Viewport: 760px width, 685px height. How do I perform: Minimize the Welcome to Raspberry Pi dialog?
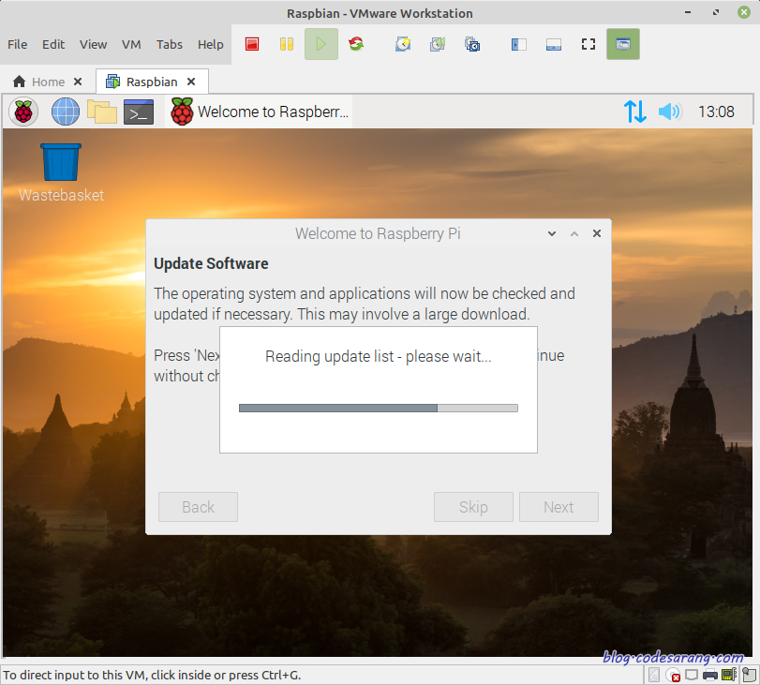click(552, 233)
